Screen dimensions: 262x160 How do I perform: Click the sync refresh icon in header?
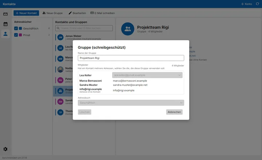[257, 4]
